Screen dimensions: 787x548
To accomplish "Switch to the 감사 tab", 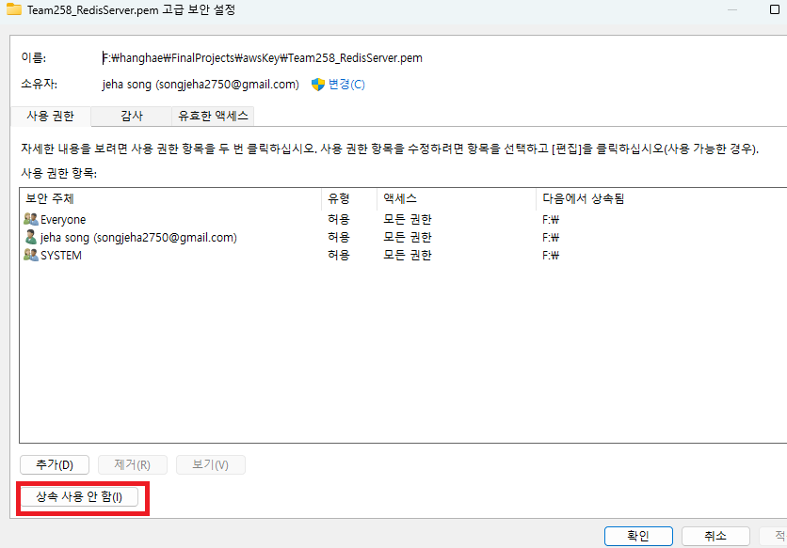I will pos(132,117).
